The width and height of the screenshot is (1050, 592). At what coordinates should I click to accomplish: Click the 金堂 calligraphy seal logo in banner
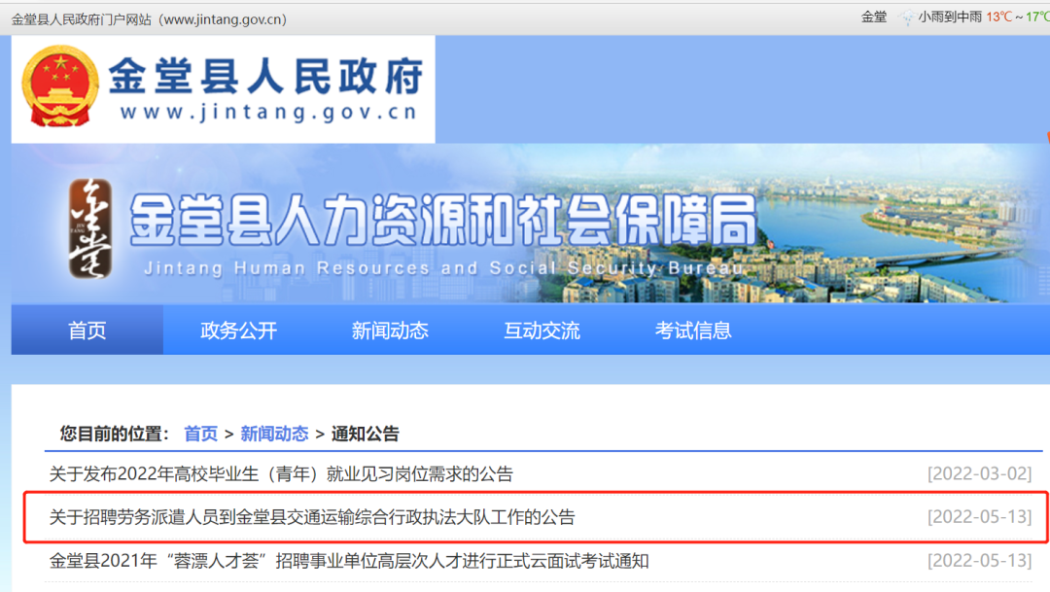point(90,228)
